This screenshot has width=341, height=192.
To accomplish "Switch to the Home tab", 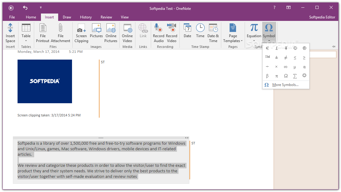I will (31, 17).
